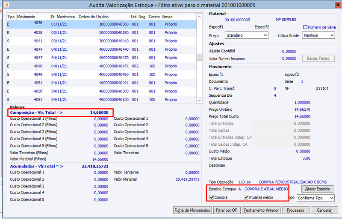The height and width of the screenshot is (219, 342).
Task: Uncheck the Compra checkbox
Action: coord(212,197)
